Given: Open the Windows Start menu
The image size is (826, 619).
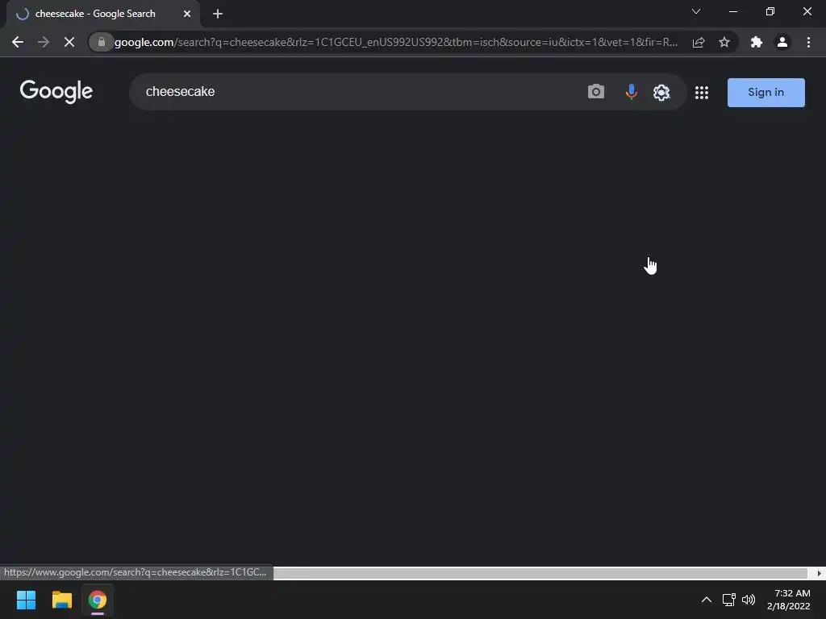Looking at the screenshot, I should point(26,600).
